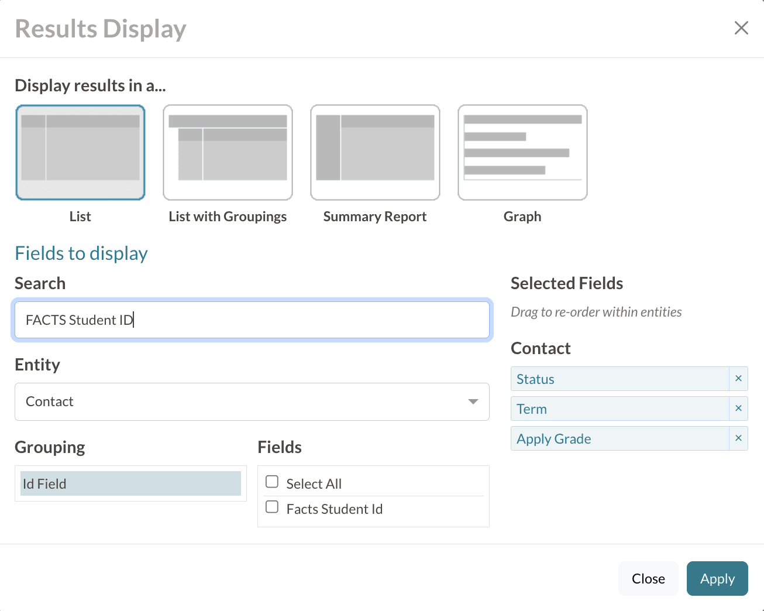Click the Apply button
This screenshot has height=611, width=764.
pyautogui.click(x=717, y=579)
